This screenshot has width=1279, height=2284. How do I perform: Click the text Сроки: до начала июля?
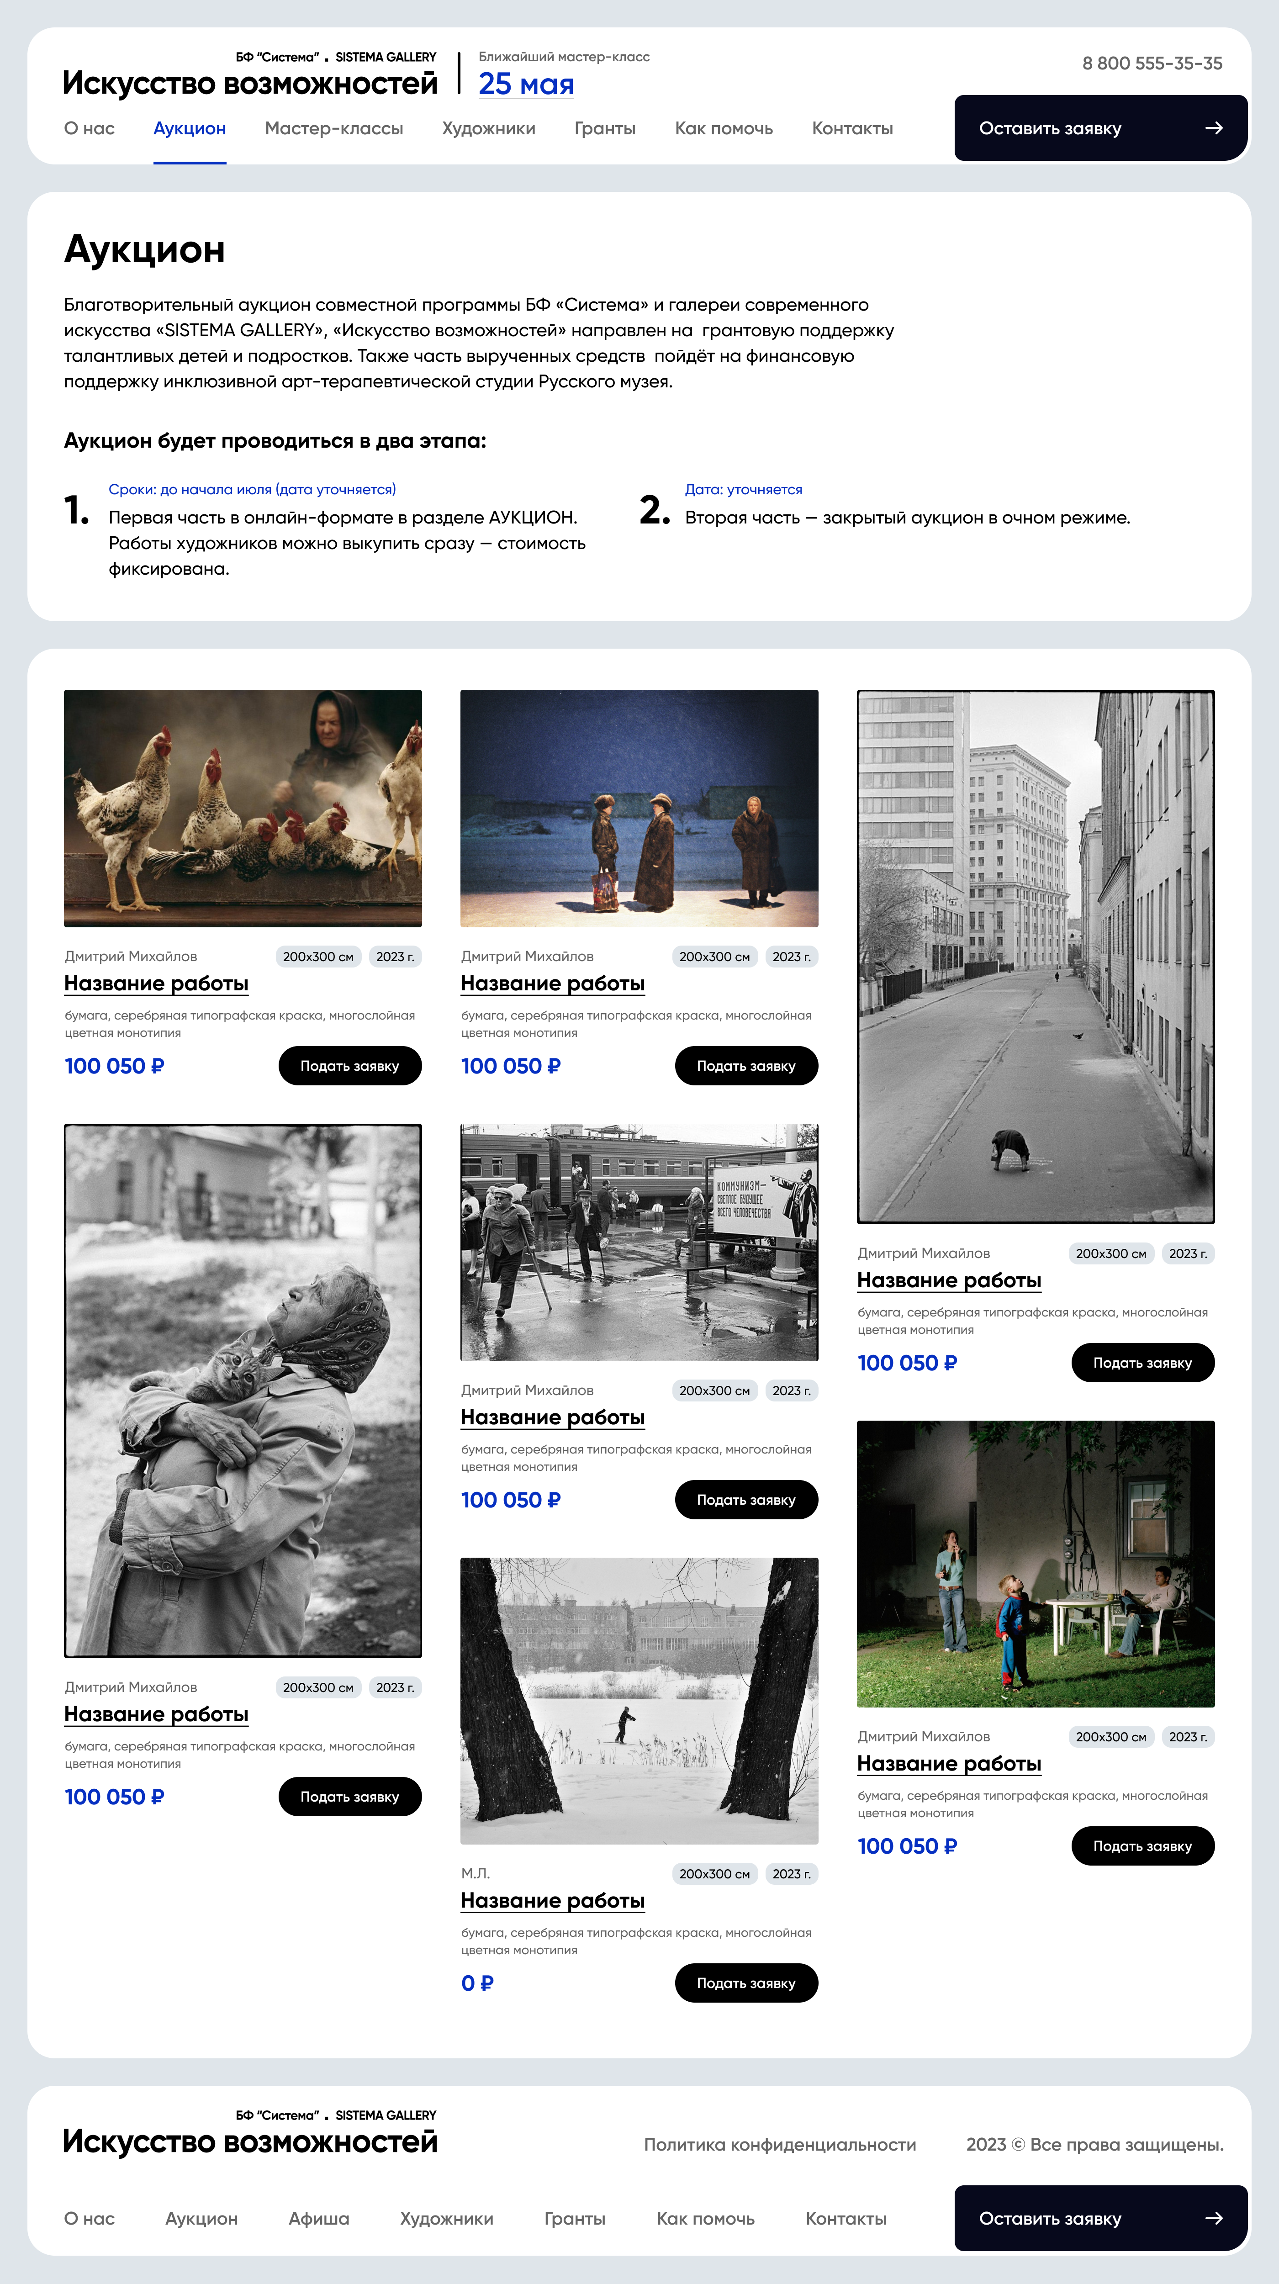252,489
